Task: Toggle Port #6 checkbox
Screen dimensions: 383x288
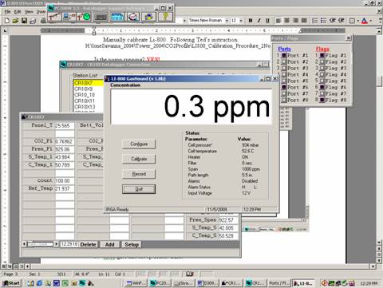Action: pos(284,87)
